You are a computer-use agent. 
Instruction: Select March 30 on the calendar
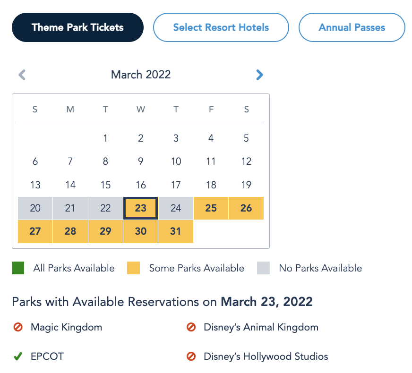point(141,231)
